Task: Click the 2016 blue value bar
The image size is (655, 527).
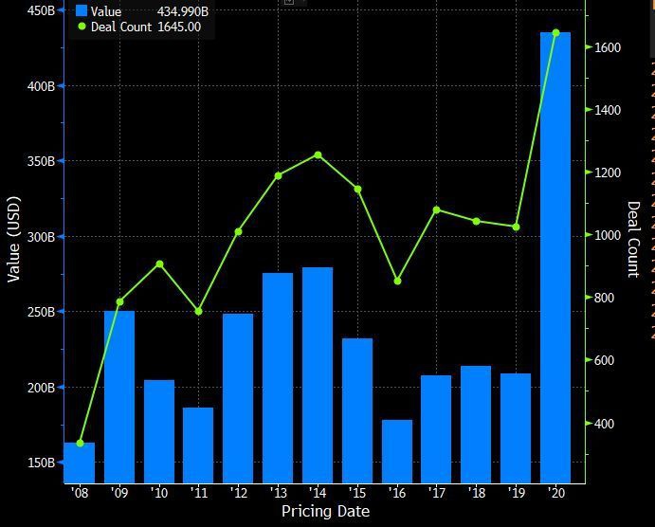Action: [397, 450]
